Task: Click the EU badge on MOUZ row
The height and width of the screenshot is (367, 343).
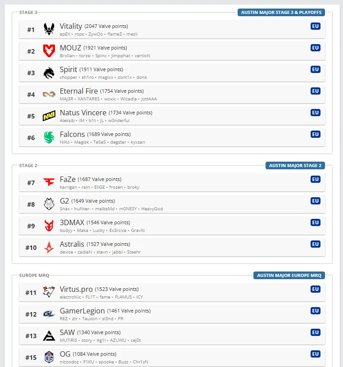Action: tap(316, 48)
